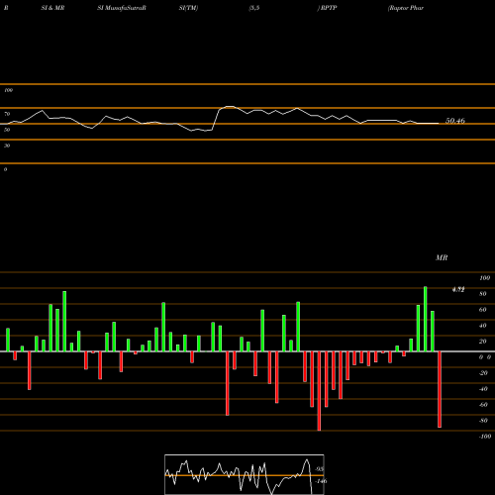Viewport: 495px width, 495px height.
Task: Click the "-20" label on MR axis
Action: pos(483,373)
